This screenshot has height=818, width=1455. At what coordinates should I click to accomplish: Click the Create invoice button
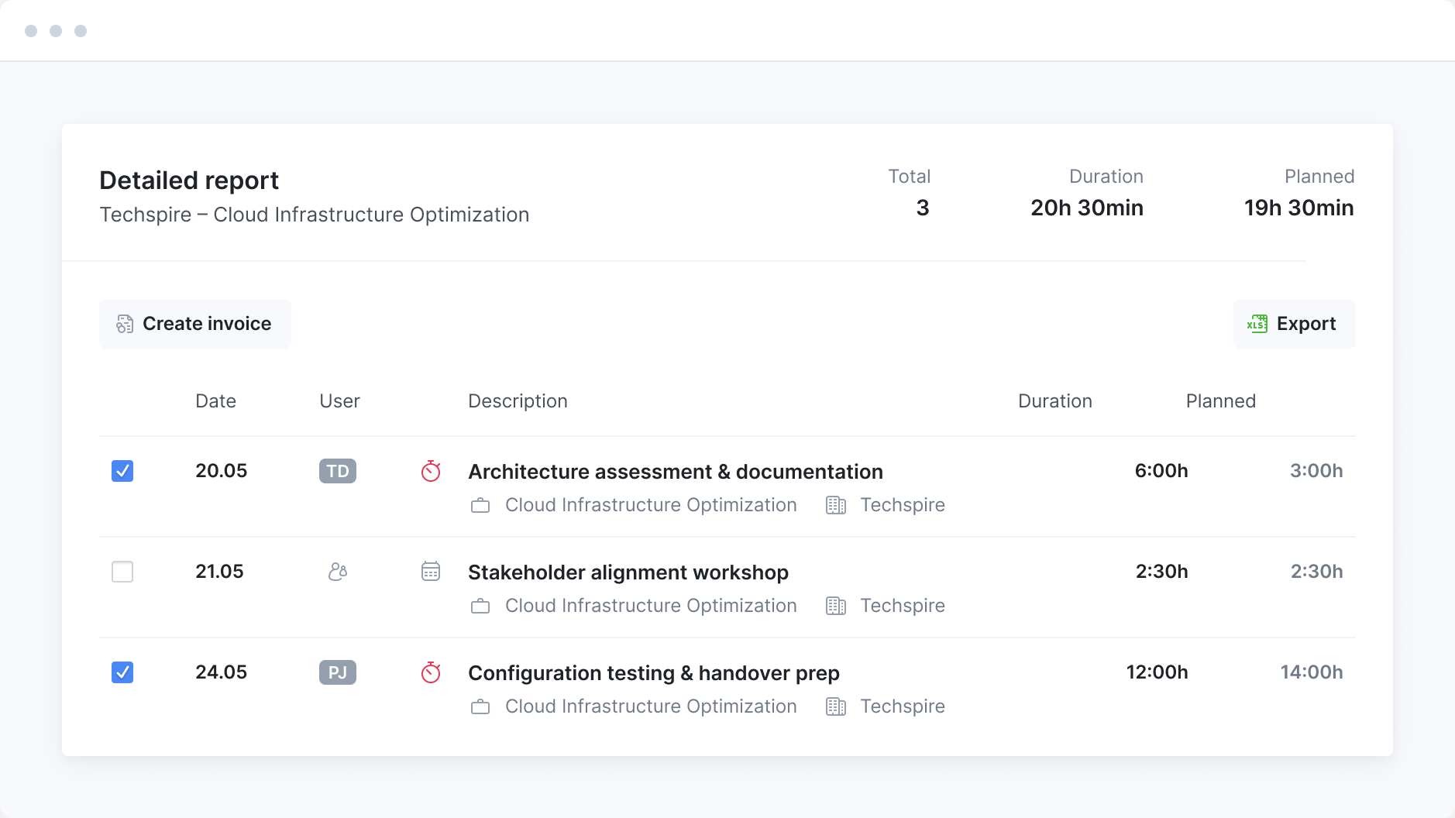click(195, 324)
